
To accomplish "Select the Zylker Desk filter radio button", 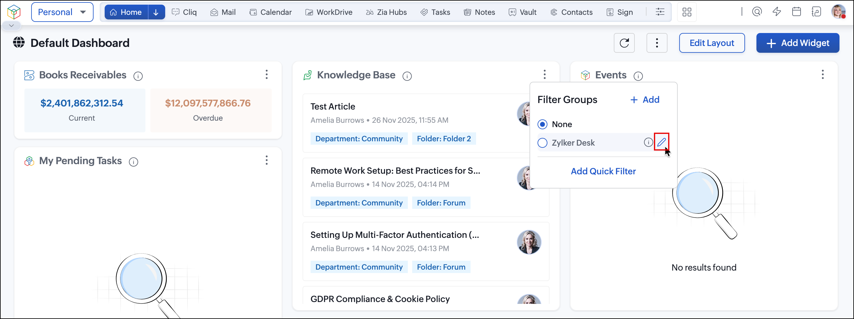I will 542,143.
